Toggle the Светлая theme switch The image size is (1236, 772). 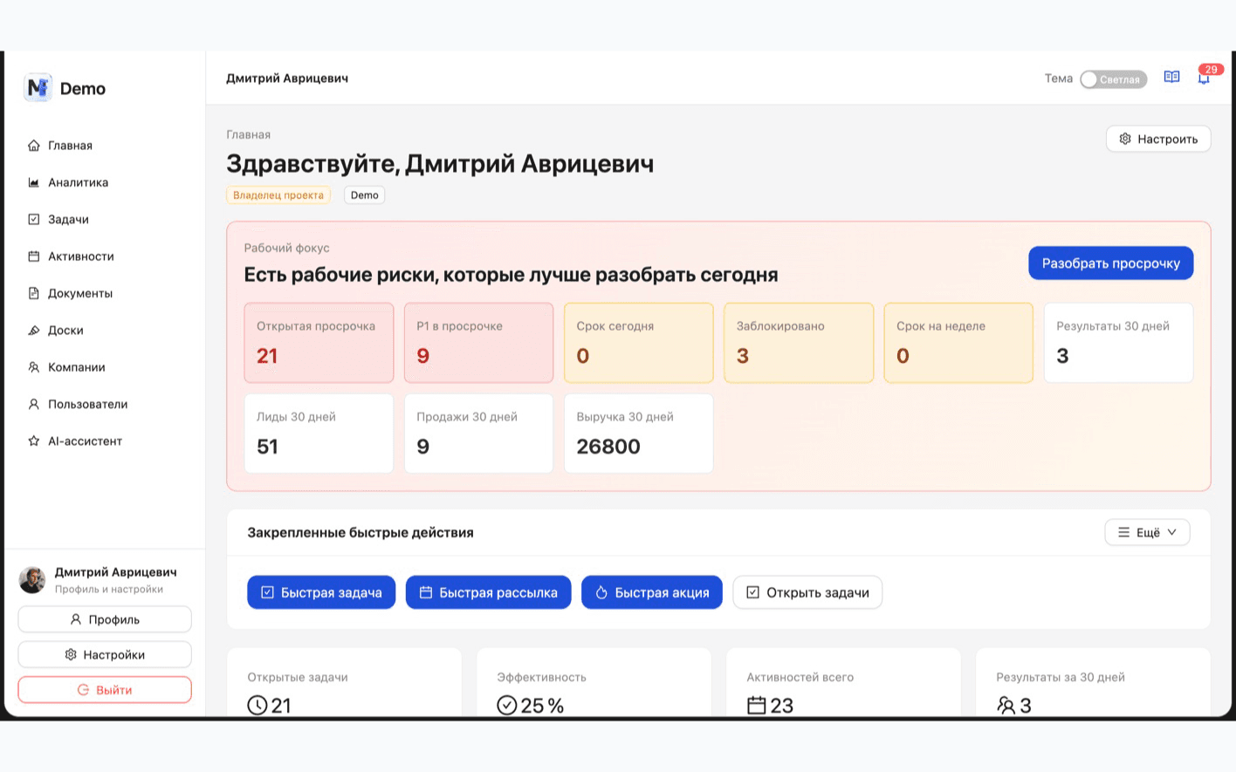1113,79
